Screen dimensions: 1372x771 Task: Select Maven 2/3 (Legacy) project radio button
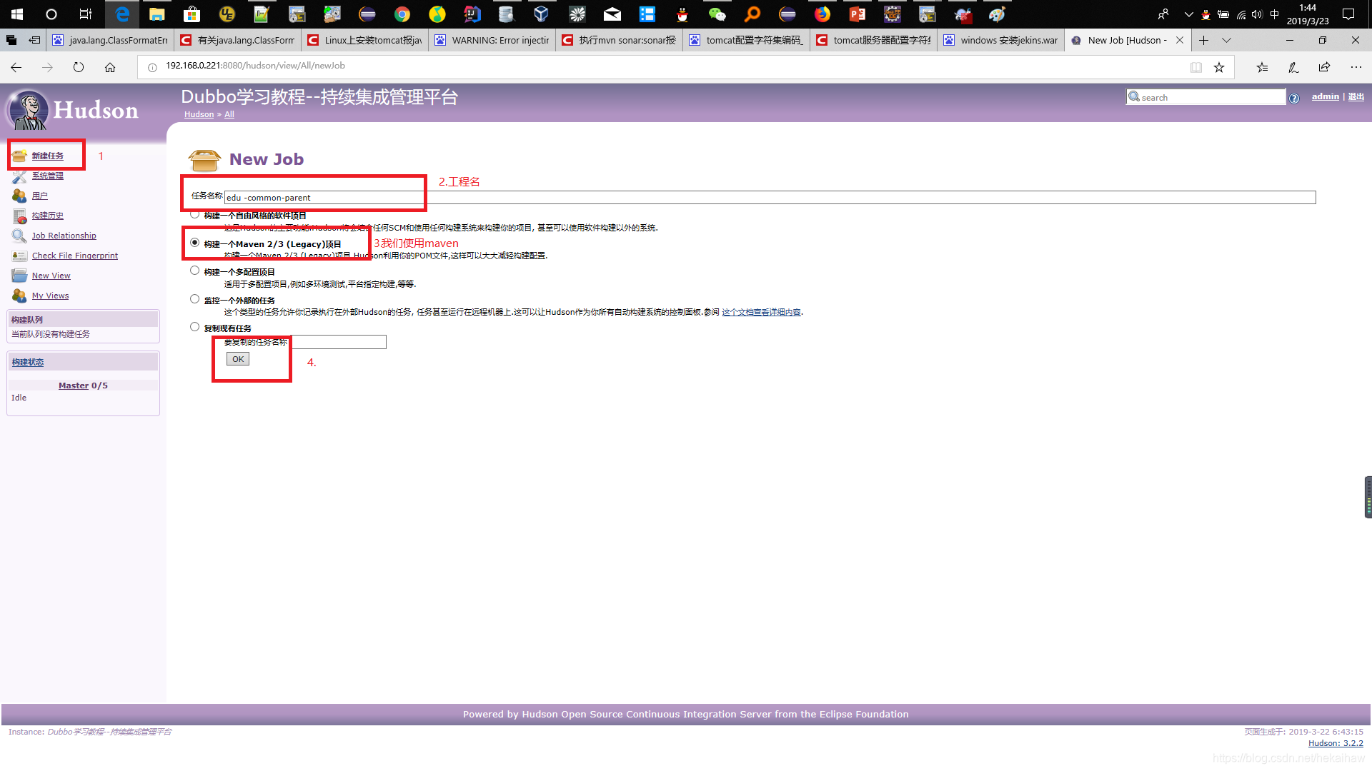tap(194, 243)
